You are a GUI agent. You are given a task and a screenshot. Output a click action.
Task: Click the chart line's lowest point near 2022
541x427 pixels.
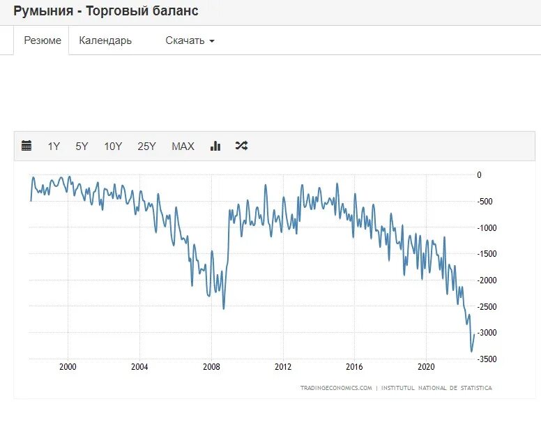click(x=472, y=351)
